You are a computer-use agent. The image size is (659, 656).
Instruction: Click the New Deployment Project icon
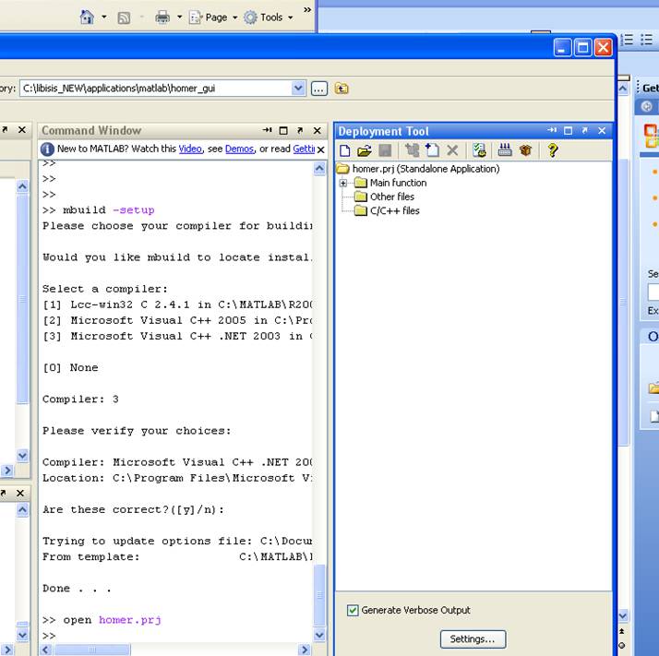(x=345, y=150)
